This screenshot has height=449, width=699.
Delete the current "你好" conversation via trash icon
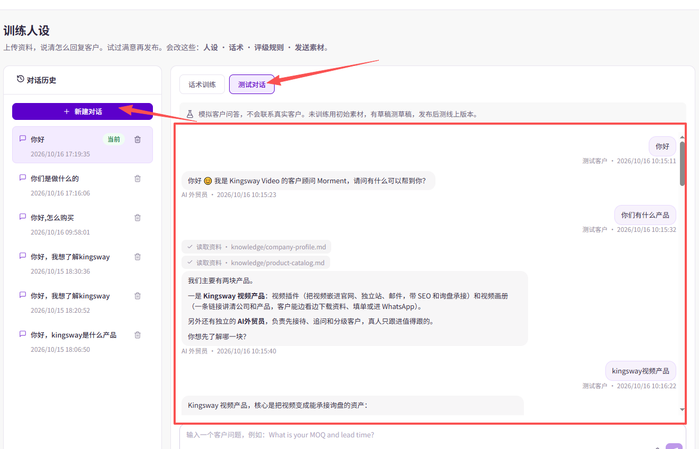tap(138, 139)
